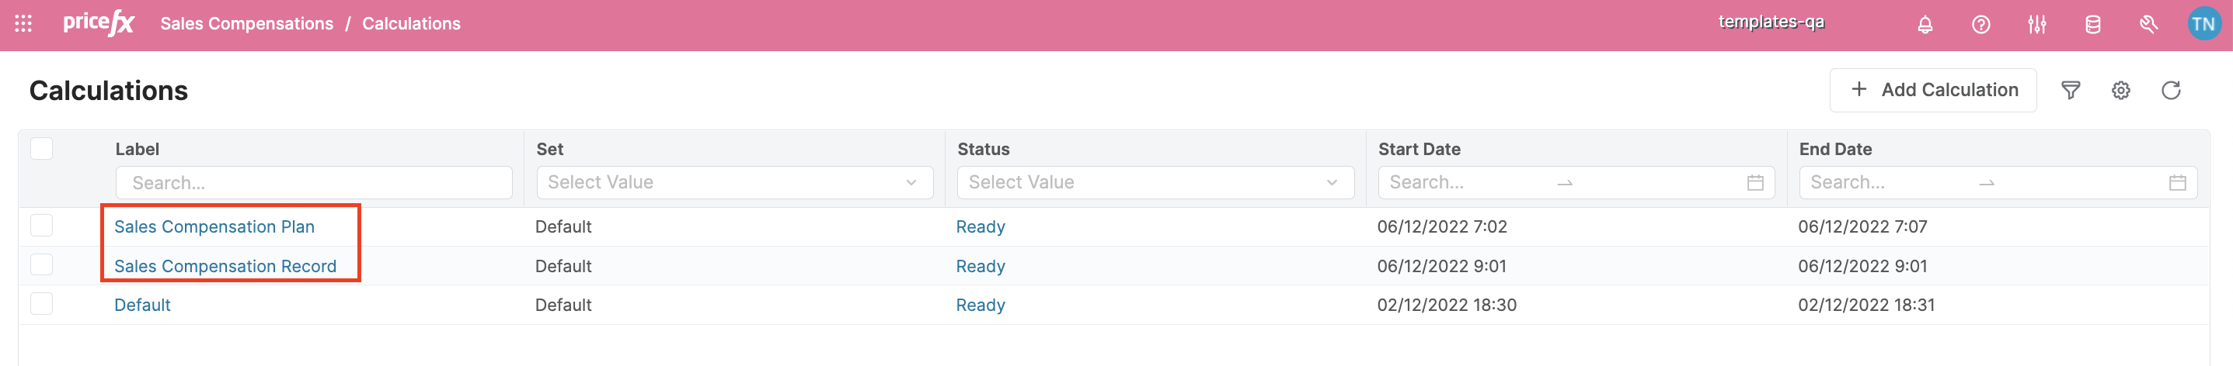Expand the Set filter dropdown

tap(734, 182)
